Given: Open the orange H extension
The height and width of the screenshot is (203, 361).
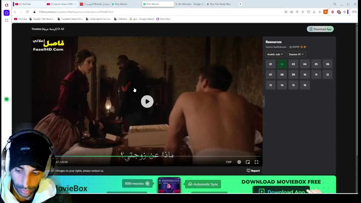Looking at the screenshot, I should [325, 12].
